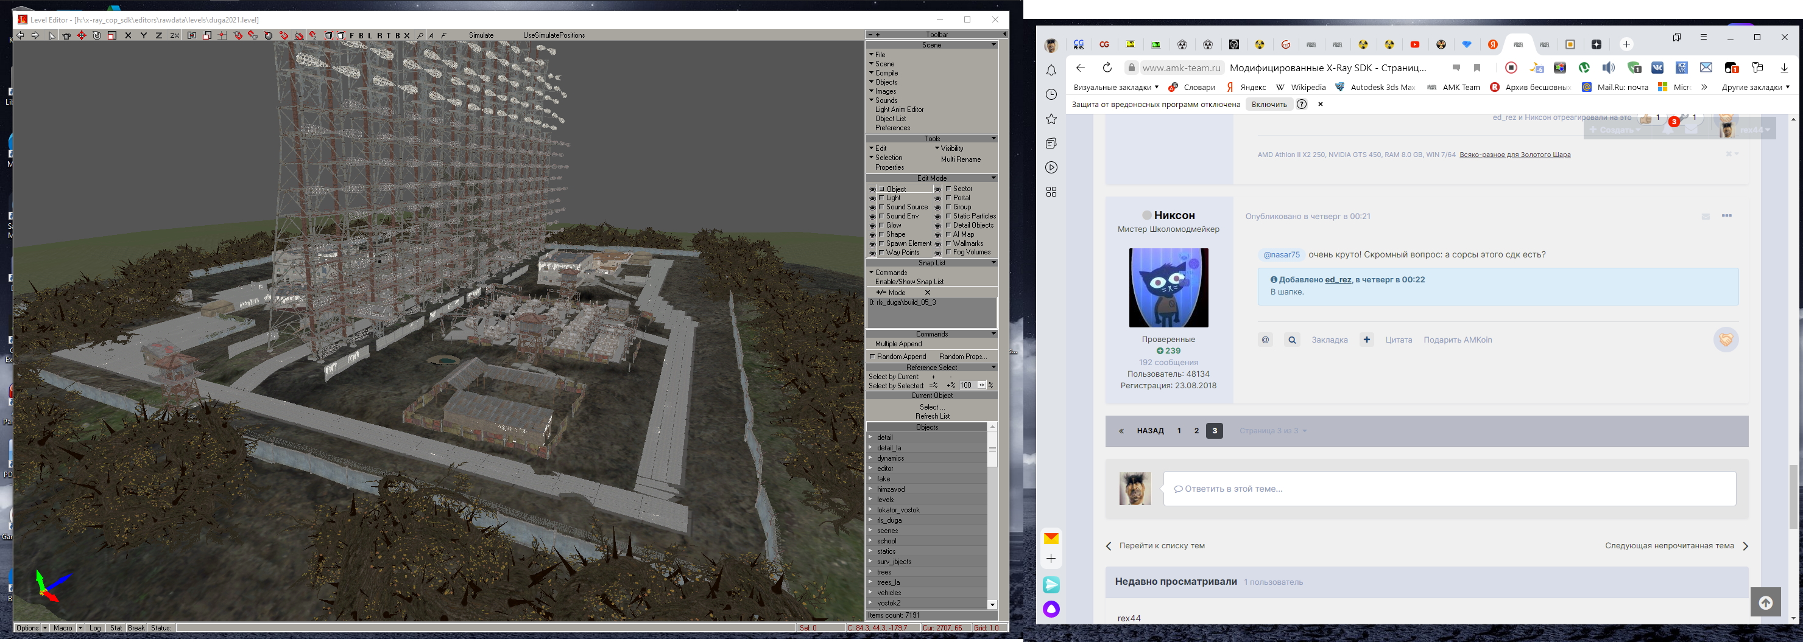Image resolution: width=1803 pixels, height=642 pixels.
Task: Click Multi Rename in Tools panel
Action: point(961,159)
